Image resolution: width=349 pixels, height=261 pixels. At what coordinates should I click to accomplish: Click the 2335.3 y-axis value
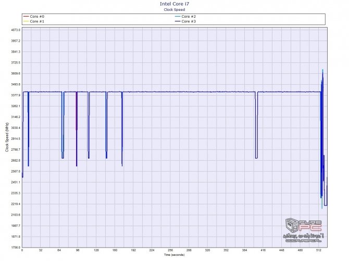(16, 193)
